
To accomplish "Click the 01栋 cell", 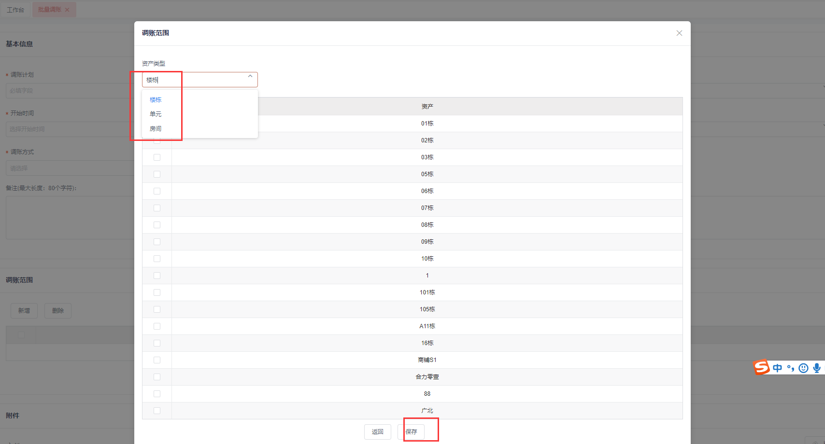I will click(x=427, y=124).
